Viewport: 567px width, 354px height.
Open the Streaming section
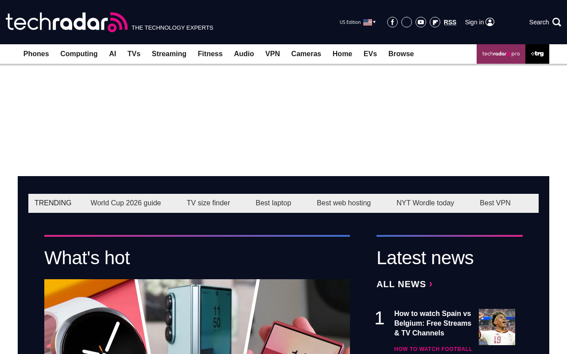tap(169, 54)
